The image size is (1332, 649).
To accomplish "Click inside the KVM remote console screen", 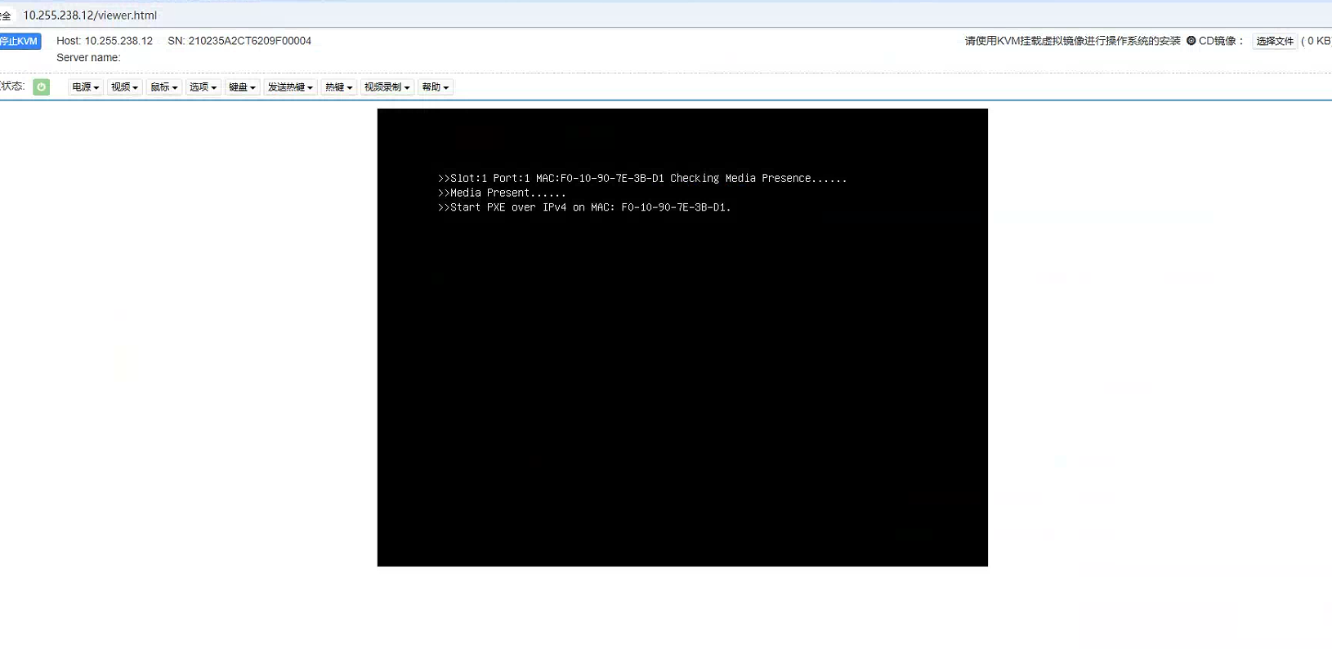I will (682, 337).
